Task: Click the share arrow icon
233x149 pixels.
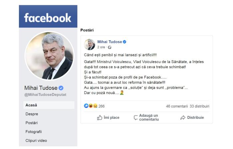Action: pos(183,118)
